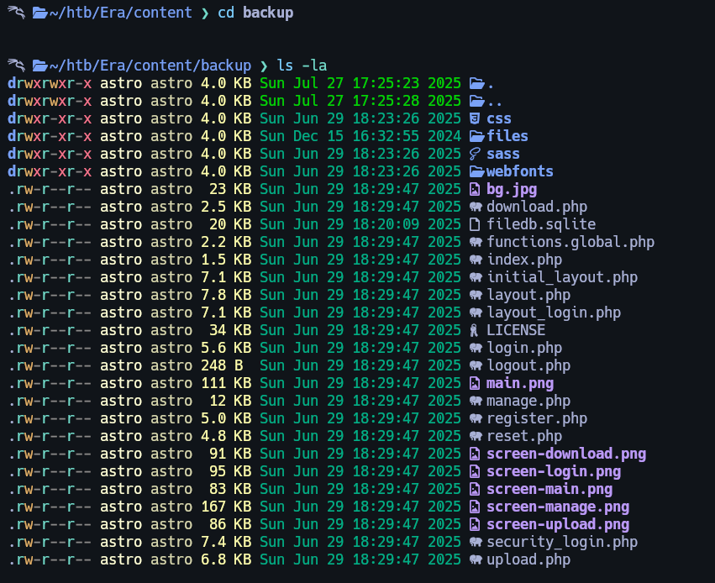Click the PHP icon beside reset.php
This screenshot has width=715, height=583.
(476, 437)
